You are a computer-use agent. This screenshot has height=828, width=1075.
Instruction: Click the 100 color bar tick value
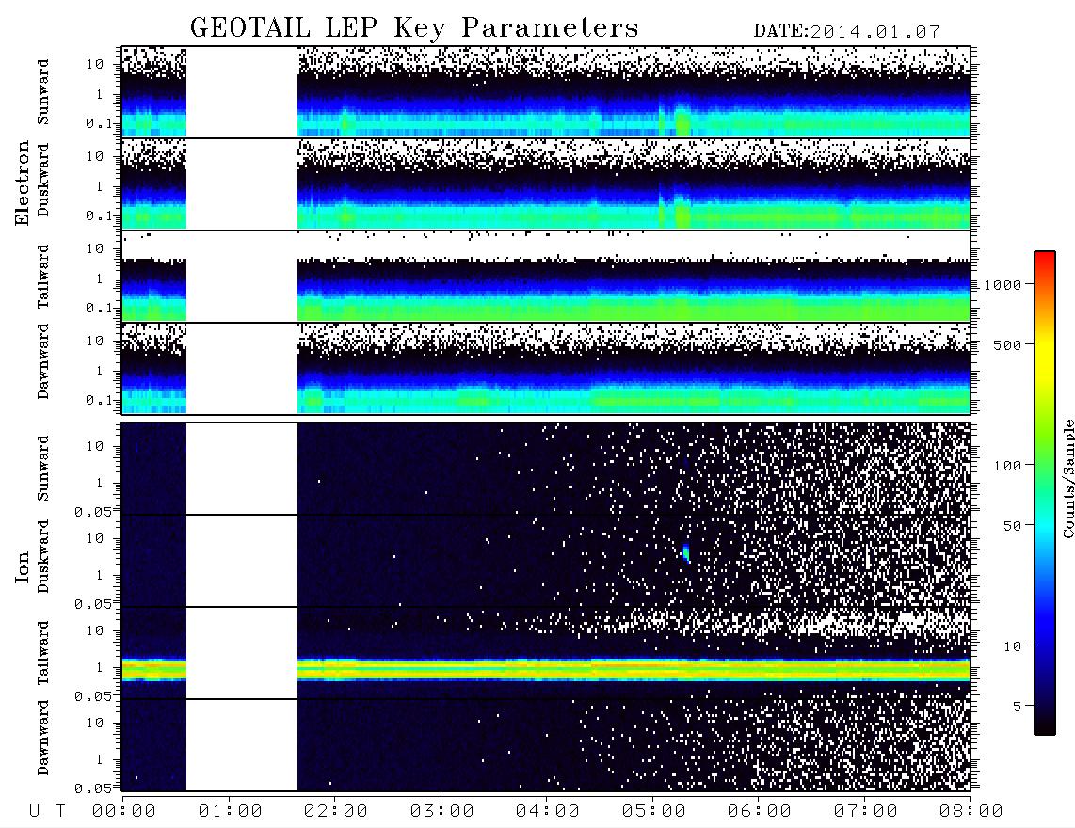[x=1007, y=466]
